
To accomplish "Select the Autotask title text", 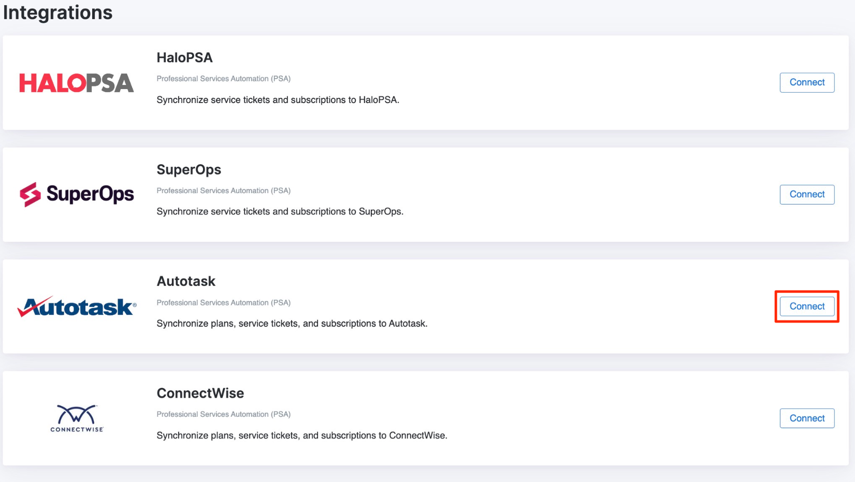I will point(186,281).
